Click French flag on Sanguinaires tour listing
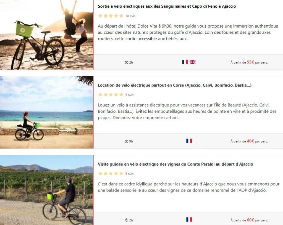283x225 pixels. [x=185, y=62]
